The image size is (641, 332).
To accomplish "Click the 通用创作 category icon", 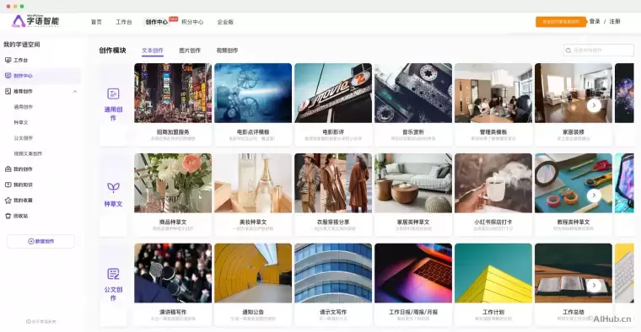I will click(x=113, y=94).
